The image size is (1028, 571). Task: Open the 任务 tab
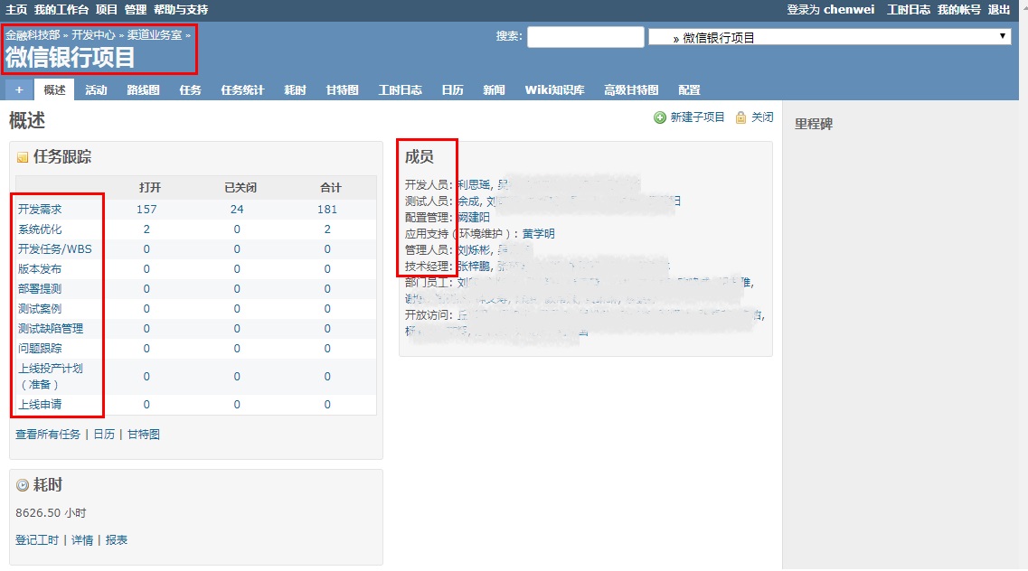[x=190, y=89]
